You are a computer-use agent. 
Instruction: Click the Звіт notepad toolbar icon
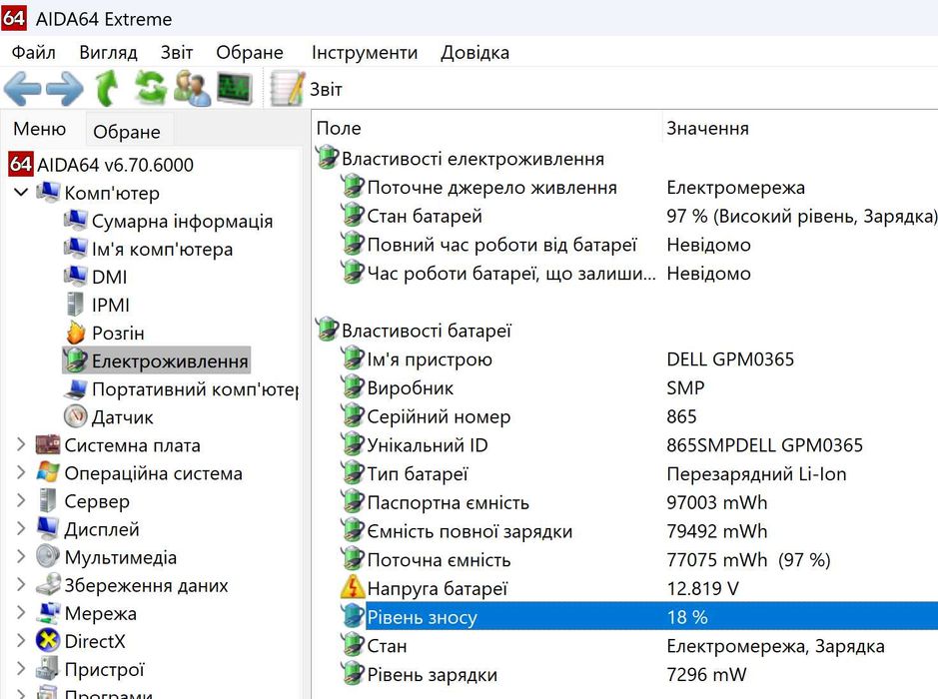click(x=287, y=88)
